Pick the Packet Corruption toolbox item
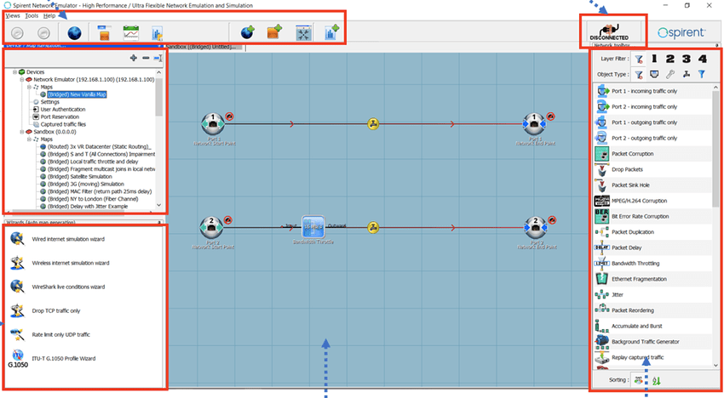Image resolution: width=724 pixels, height=398 pixels. (x=652, y=154)
